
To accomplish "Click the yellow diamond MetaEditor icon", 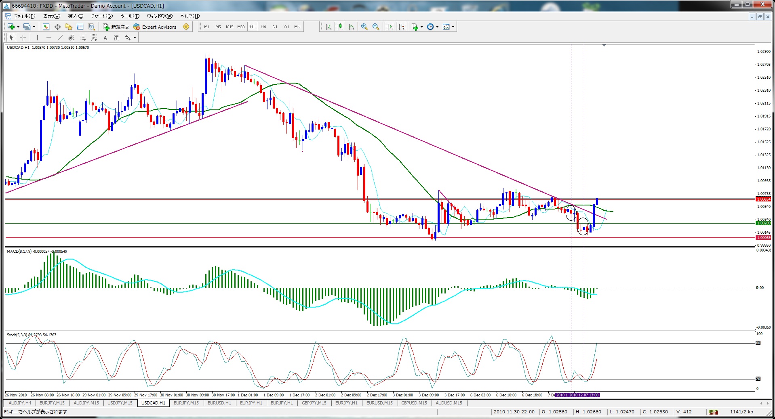I will pyautogui.click(x=186, y=27).
